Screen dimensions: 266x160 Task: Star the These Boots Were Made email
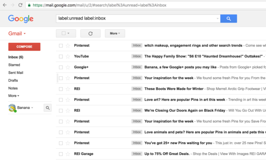(x=68, y=89)
